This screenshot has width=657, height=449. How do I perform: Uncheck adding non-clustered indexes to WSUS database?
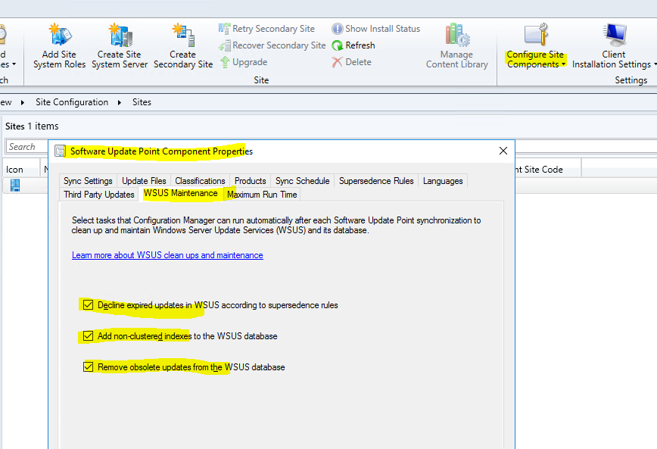(x=89, y=335)
